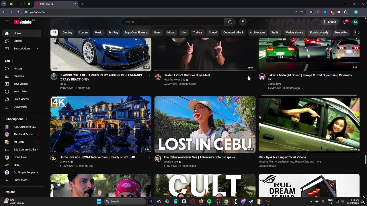Screen dimensions: 367x206
Task: Play the 4K SWAT Home Invasion thumbnail
Action: [x=101, y=124]
